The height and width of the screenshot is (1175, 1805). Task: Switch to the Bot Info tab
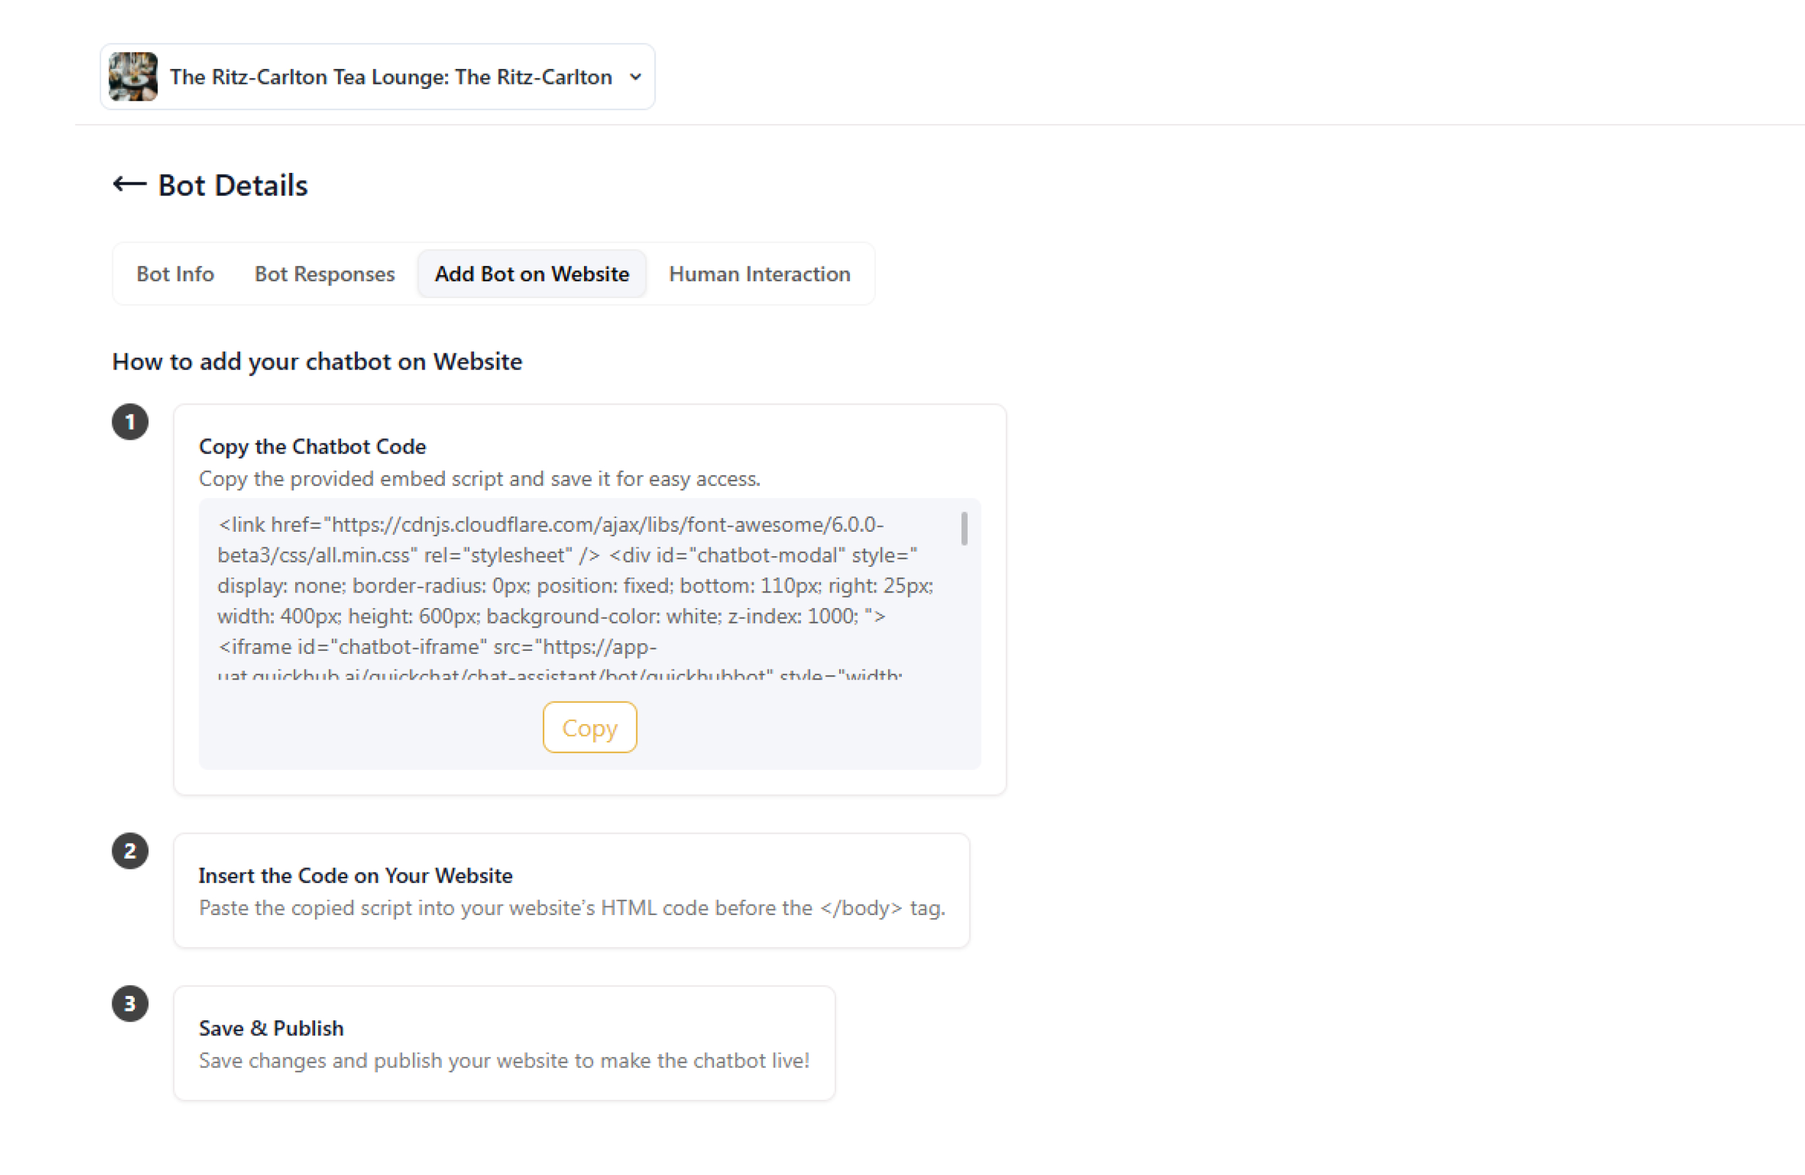click(175, 274)
